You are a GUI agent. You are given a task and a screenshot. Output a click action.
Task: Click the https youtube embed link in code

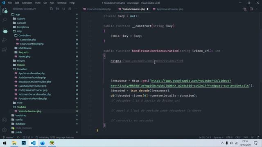coord(147,61)
